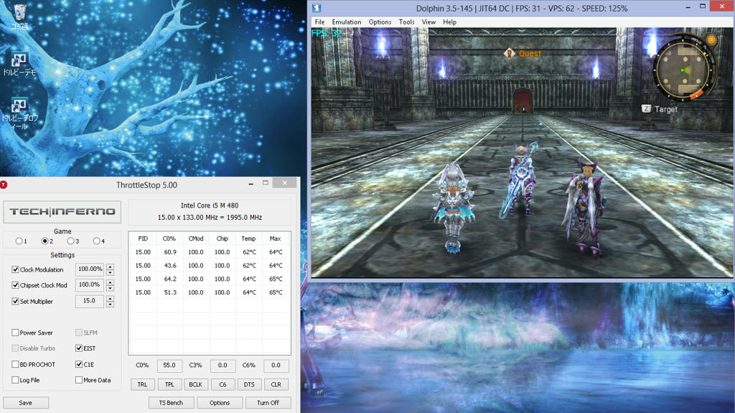Click the first Dolby desktop shortcut icon
Viewport: 735px width, 413px height.
coord(19,60)
